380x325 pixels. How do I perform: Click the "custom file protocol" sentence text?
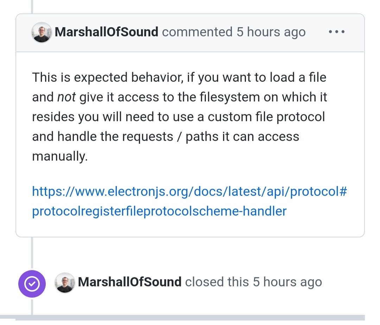point(266,117)
